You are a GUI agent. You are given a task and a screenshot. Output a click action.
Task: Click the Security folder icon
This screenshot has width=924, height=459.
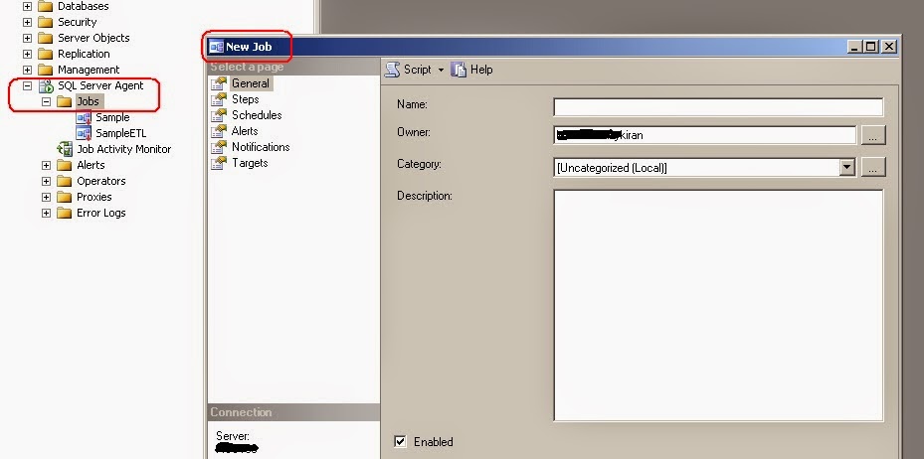[x=46, y=23]
